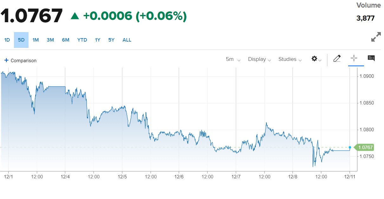Click the plus icon beside Comparison
384x199 pixels.
pyautogui.click(x=6, y=60)
